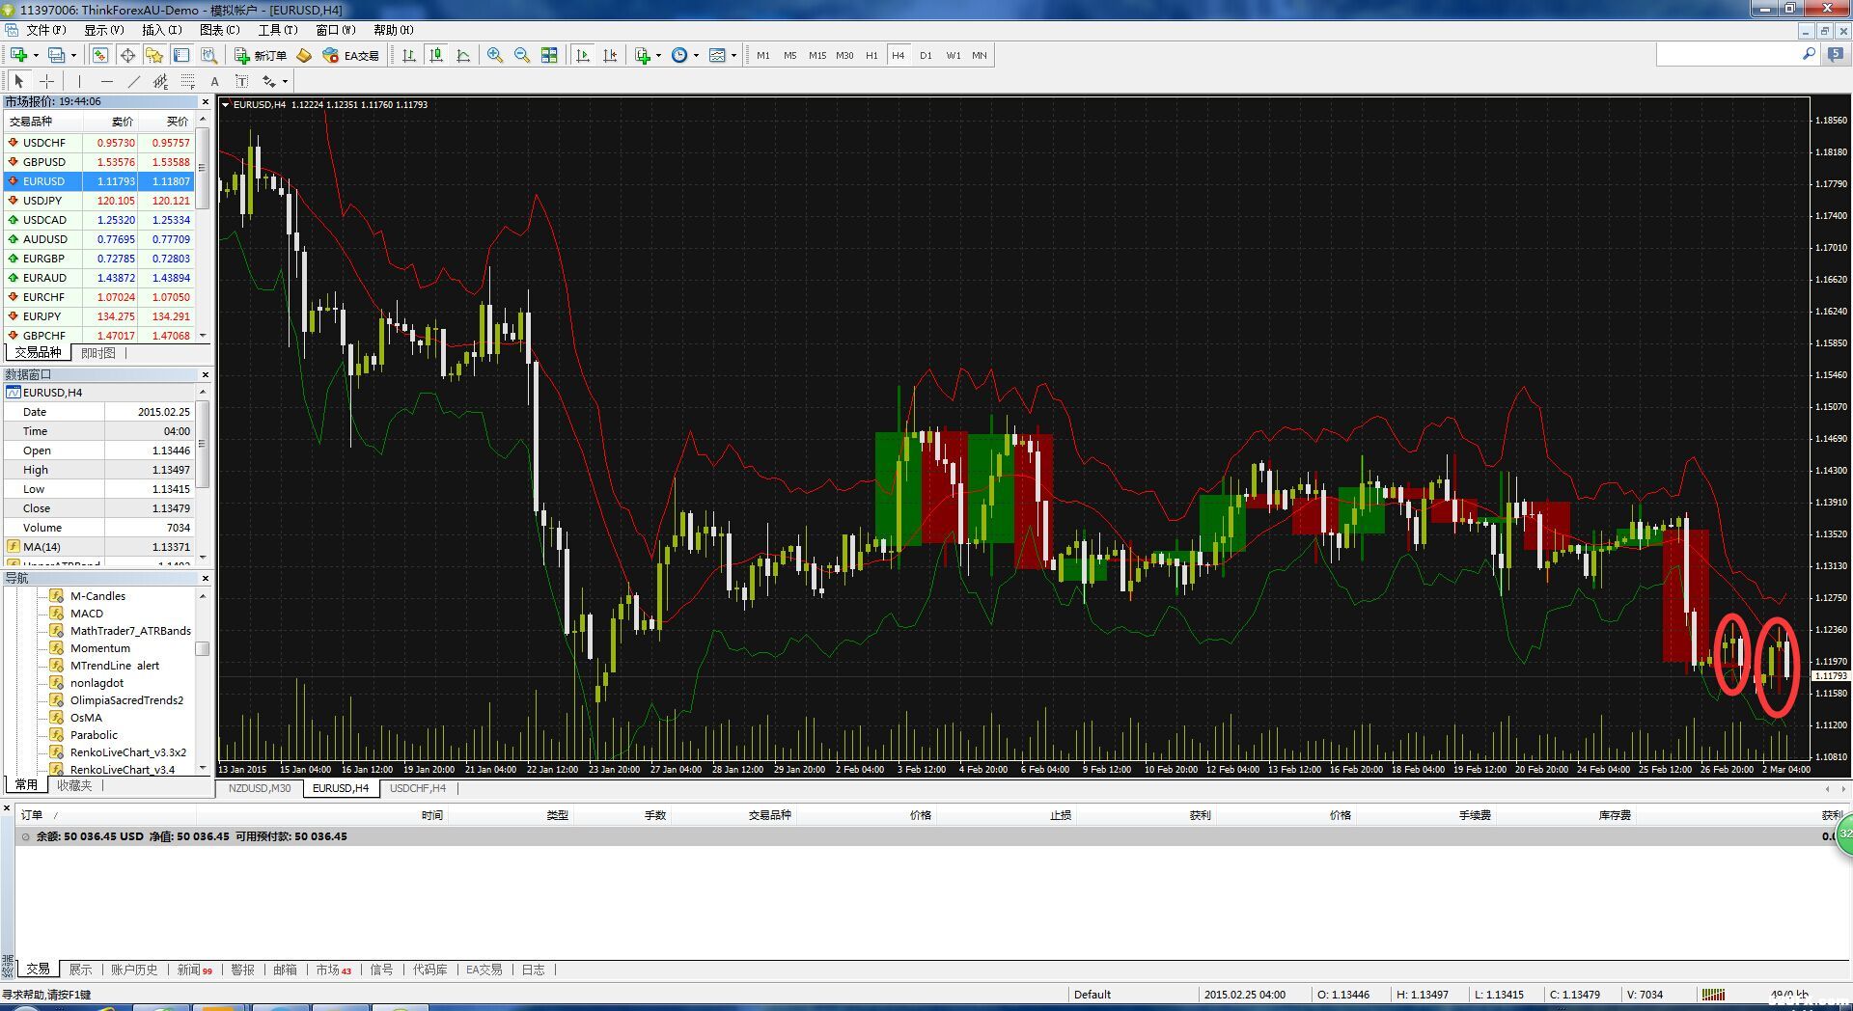
Task: Click the New Chart toolbar icon
Action: [18, 55]
